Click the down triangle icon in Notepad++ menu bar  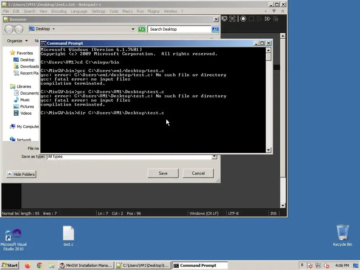click(x=274, y=11)
